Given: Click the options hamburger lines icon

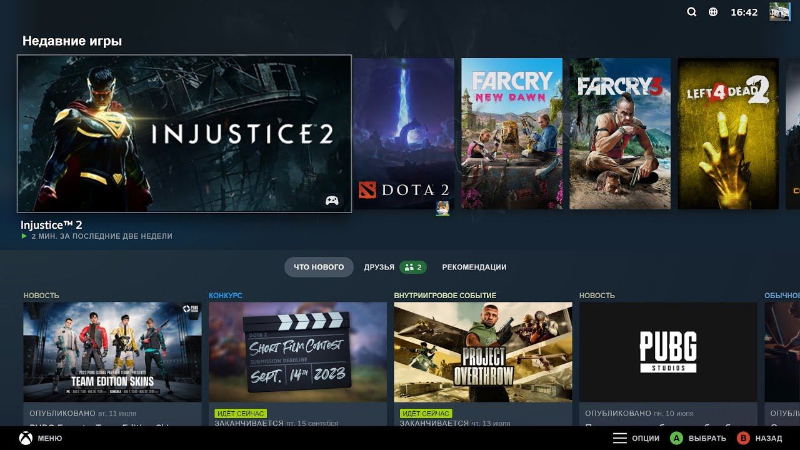Looking at the screenshot, I should pyautogui.click(x=619, y=438).
